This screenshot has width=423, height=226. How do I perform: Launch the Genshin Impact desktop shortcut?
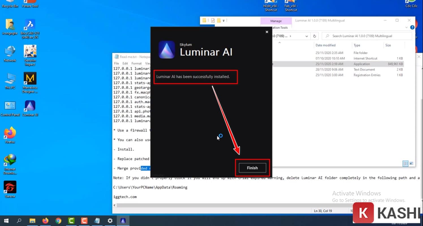(x=30, y=55)
